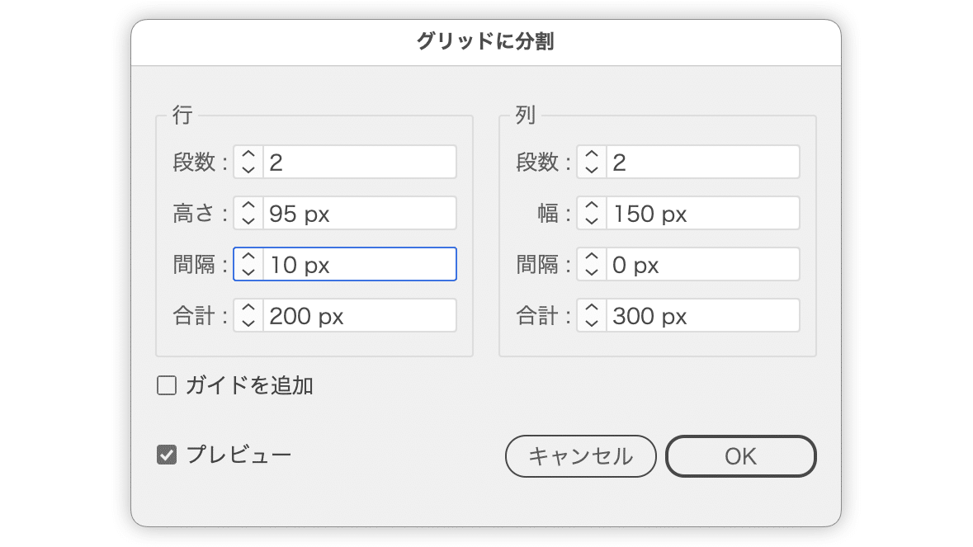This screenshot has width=973, height=547.
Task: Enable the ガイドを追加 checkbox
Action: point(167,385)
